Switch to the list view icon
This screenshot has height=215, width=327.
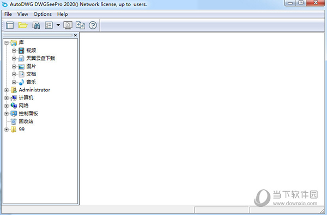click(x=49, y=26)
